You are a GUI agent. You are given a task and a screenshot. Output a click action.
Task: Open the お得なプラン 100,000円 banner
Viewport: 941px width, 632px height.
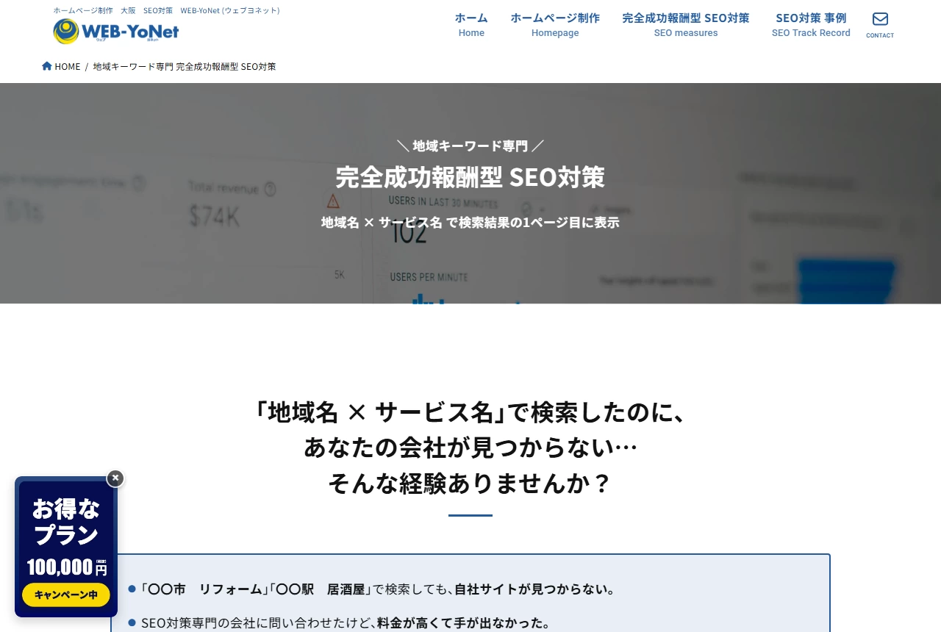(x=66, y=546)
